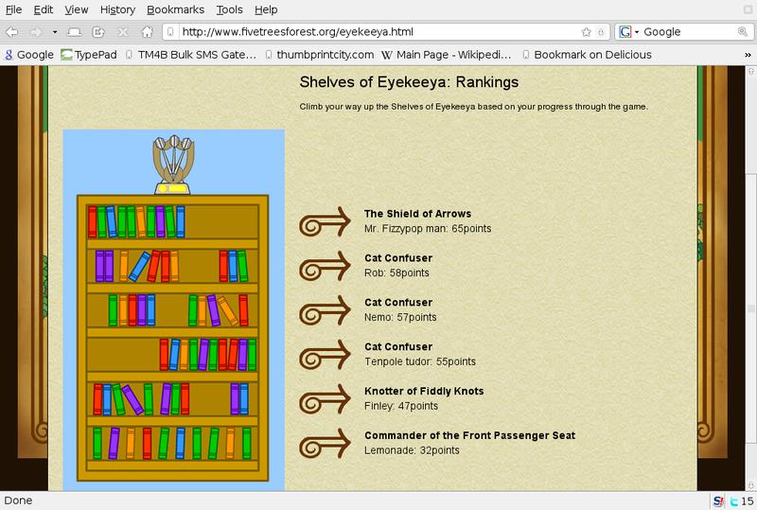Viewport: 757px width, 510px height.
Task: Open the Edit menu
Action: point(43,9)
